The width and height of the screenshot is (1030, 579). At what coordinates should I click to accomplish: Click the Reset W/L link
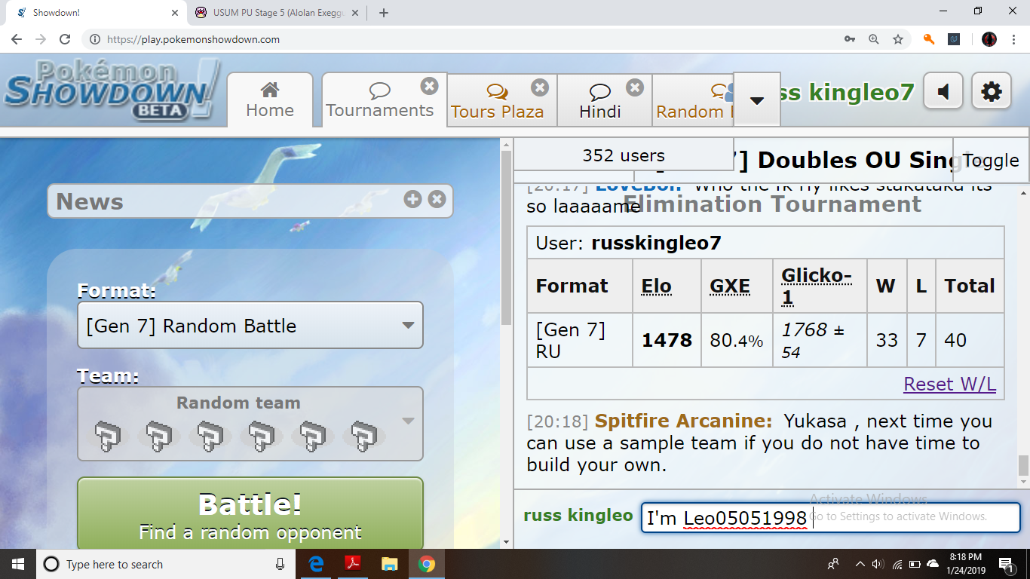click(949, 384)
